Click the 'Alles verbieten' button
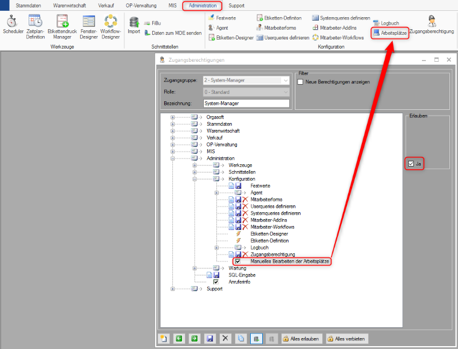The image size is (458, 349). 347,339
